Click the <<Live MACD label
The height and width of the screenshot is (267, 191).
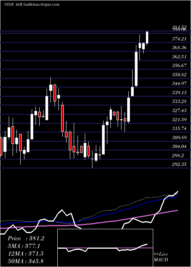[161, 257]
